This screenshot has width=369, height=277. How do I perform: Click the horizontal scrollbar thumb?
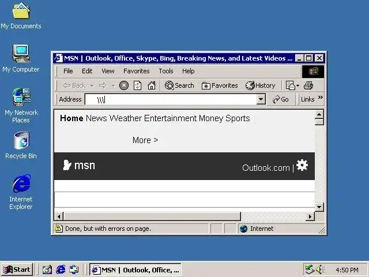tap(152, 216)
